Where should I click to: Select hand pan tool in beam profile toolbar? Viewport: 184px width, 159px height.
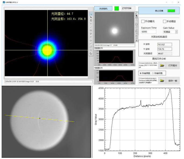pos(91,20)
